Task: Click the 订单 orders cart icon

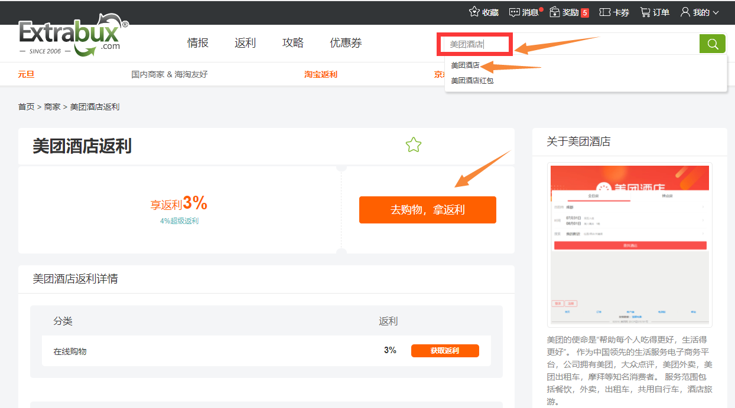Action: click(x=645, y=11)
